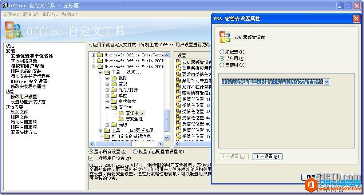Viewport: 364px width, 195px height.
Task: Open 设置功能安装状态 in left navigation
Action: tap(28, 102)
